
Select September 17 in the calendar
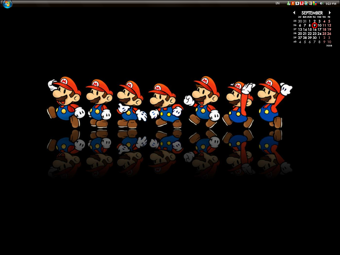(x=319, y=30)
